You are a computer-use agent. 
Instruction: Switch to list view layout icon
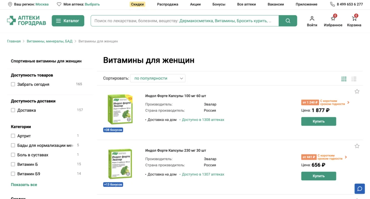click(x=354, y=79)
